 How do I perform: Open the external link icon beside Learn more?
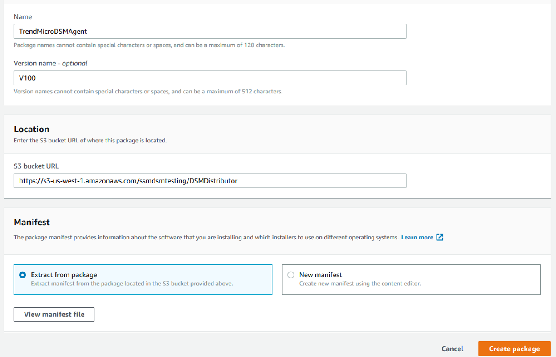coord(440,237)
